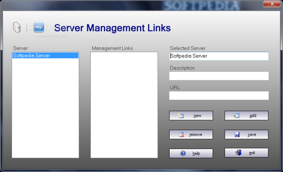This screenshot has width=283, height=172.
Task: Click the floppy disk icon on save
Action: pyautogui.click(x=237, y=134)
